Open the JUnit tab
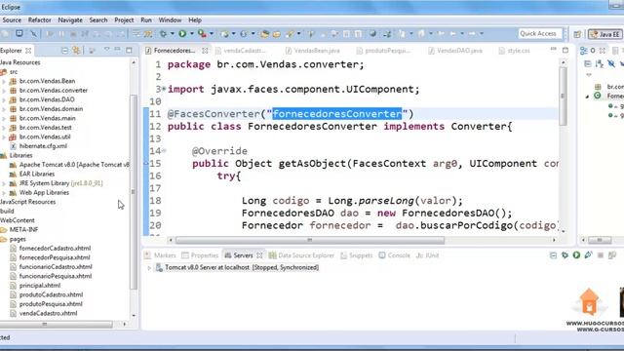 pos(428,255)
